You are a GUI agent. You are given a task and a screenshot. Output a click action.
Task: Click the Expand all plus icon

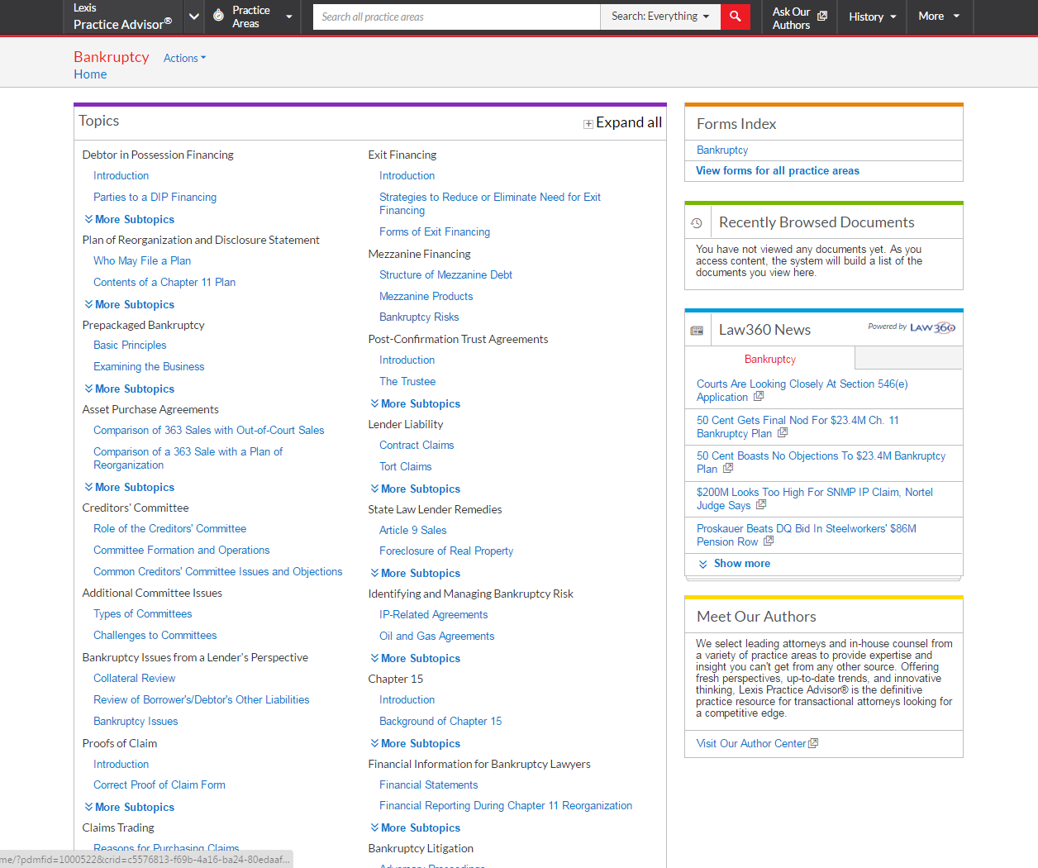588,124
